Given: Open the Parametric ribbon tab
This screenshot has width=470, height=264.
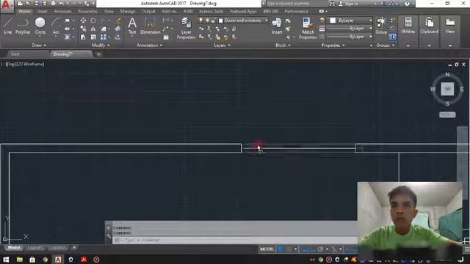Looking at the screenshot, I should coord(87,11).
